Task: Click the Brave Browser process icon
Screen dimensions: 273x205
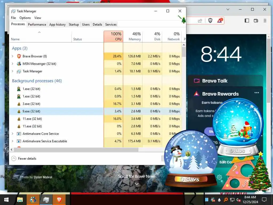Action: tap(19, 56)
